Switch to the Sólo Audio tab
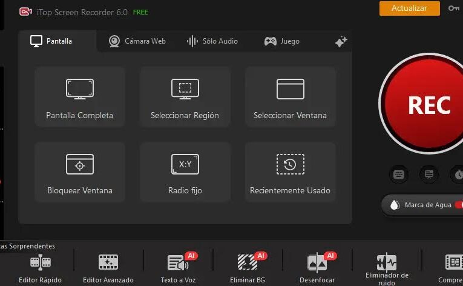This screenshot has height=286, width=463. point(212,41)
